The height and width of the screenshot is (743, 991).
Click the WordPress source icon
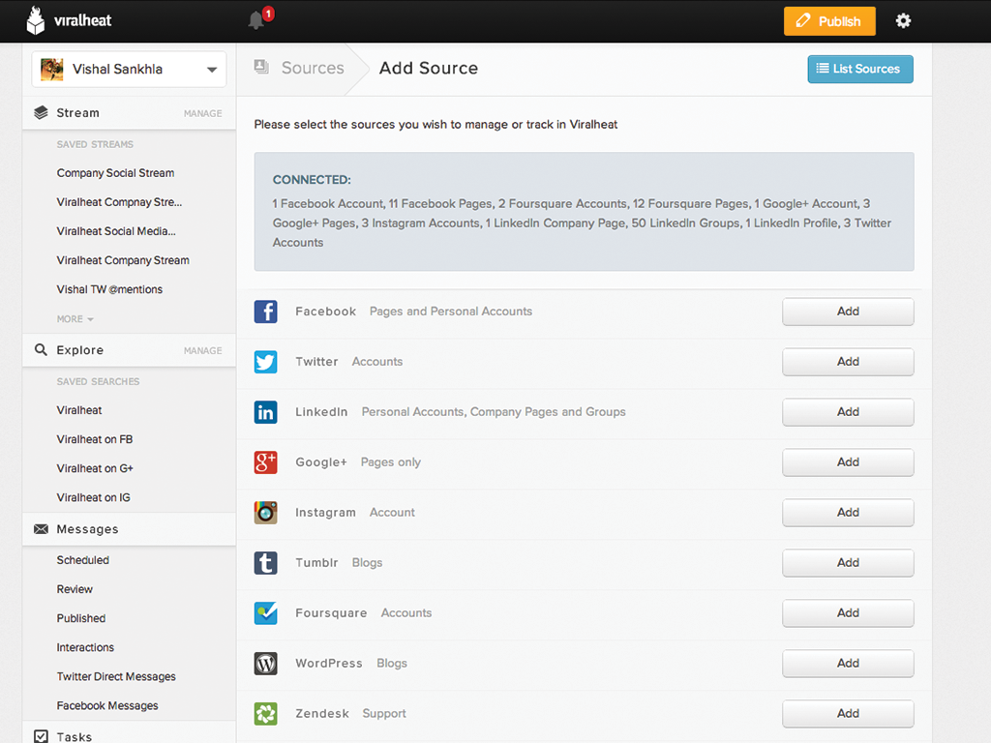click(265, 664)
